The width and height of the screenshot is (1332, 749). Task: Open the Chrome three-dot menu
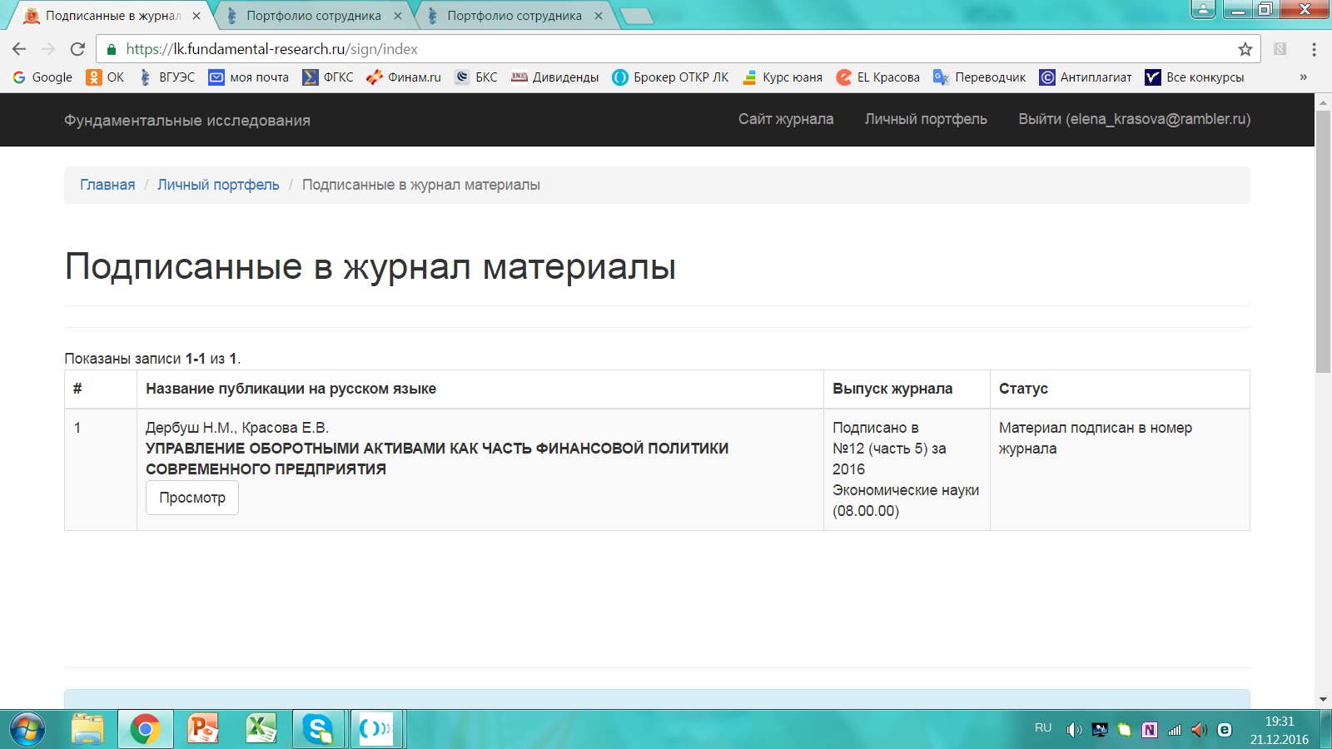tap(1314, 49)
